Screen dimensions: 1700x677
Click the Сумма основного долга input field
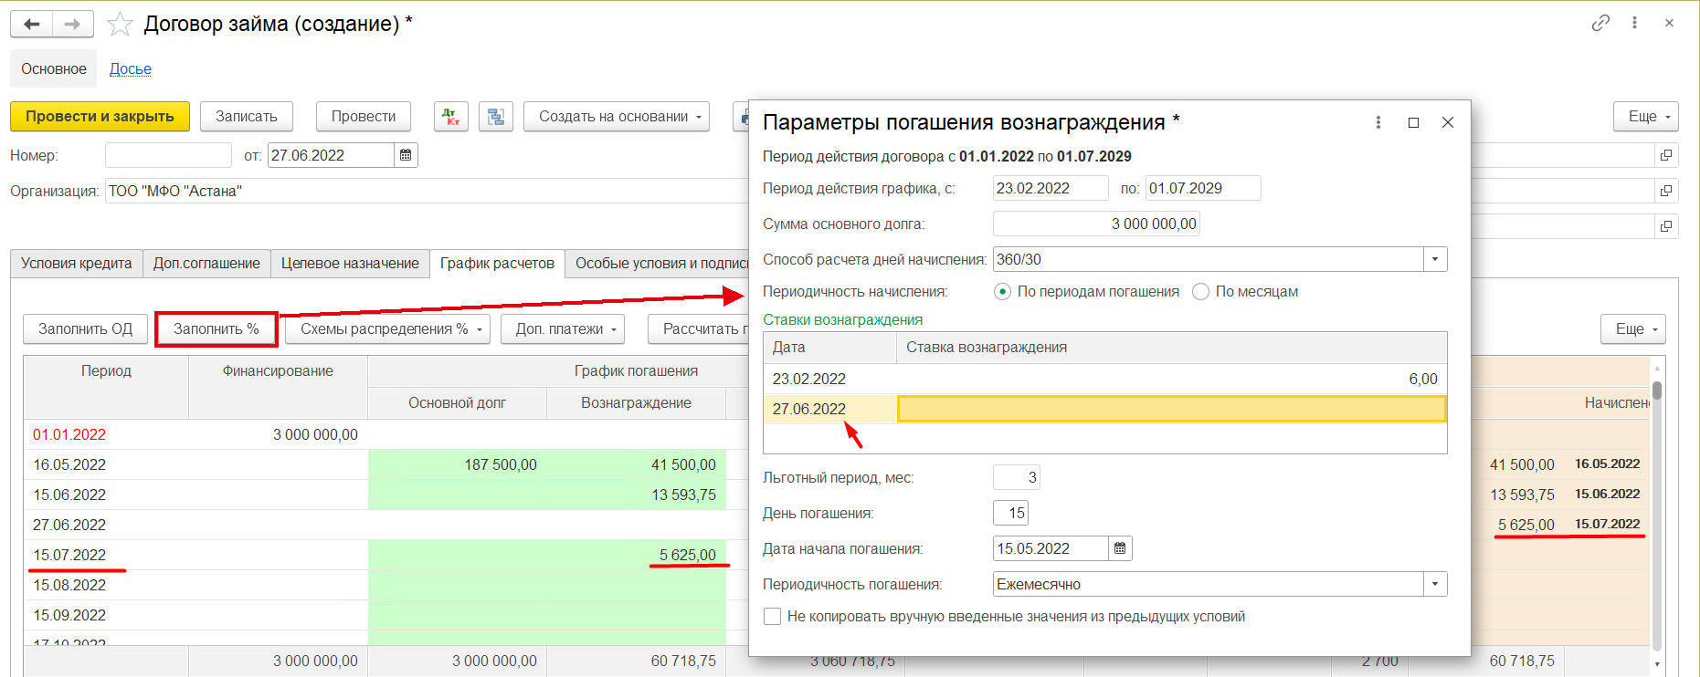point(1096,224)
